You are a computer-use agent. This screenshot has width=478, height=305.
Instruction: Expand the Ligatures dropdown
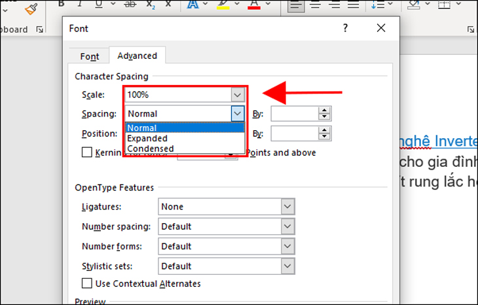[287, 207]
